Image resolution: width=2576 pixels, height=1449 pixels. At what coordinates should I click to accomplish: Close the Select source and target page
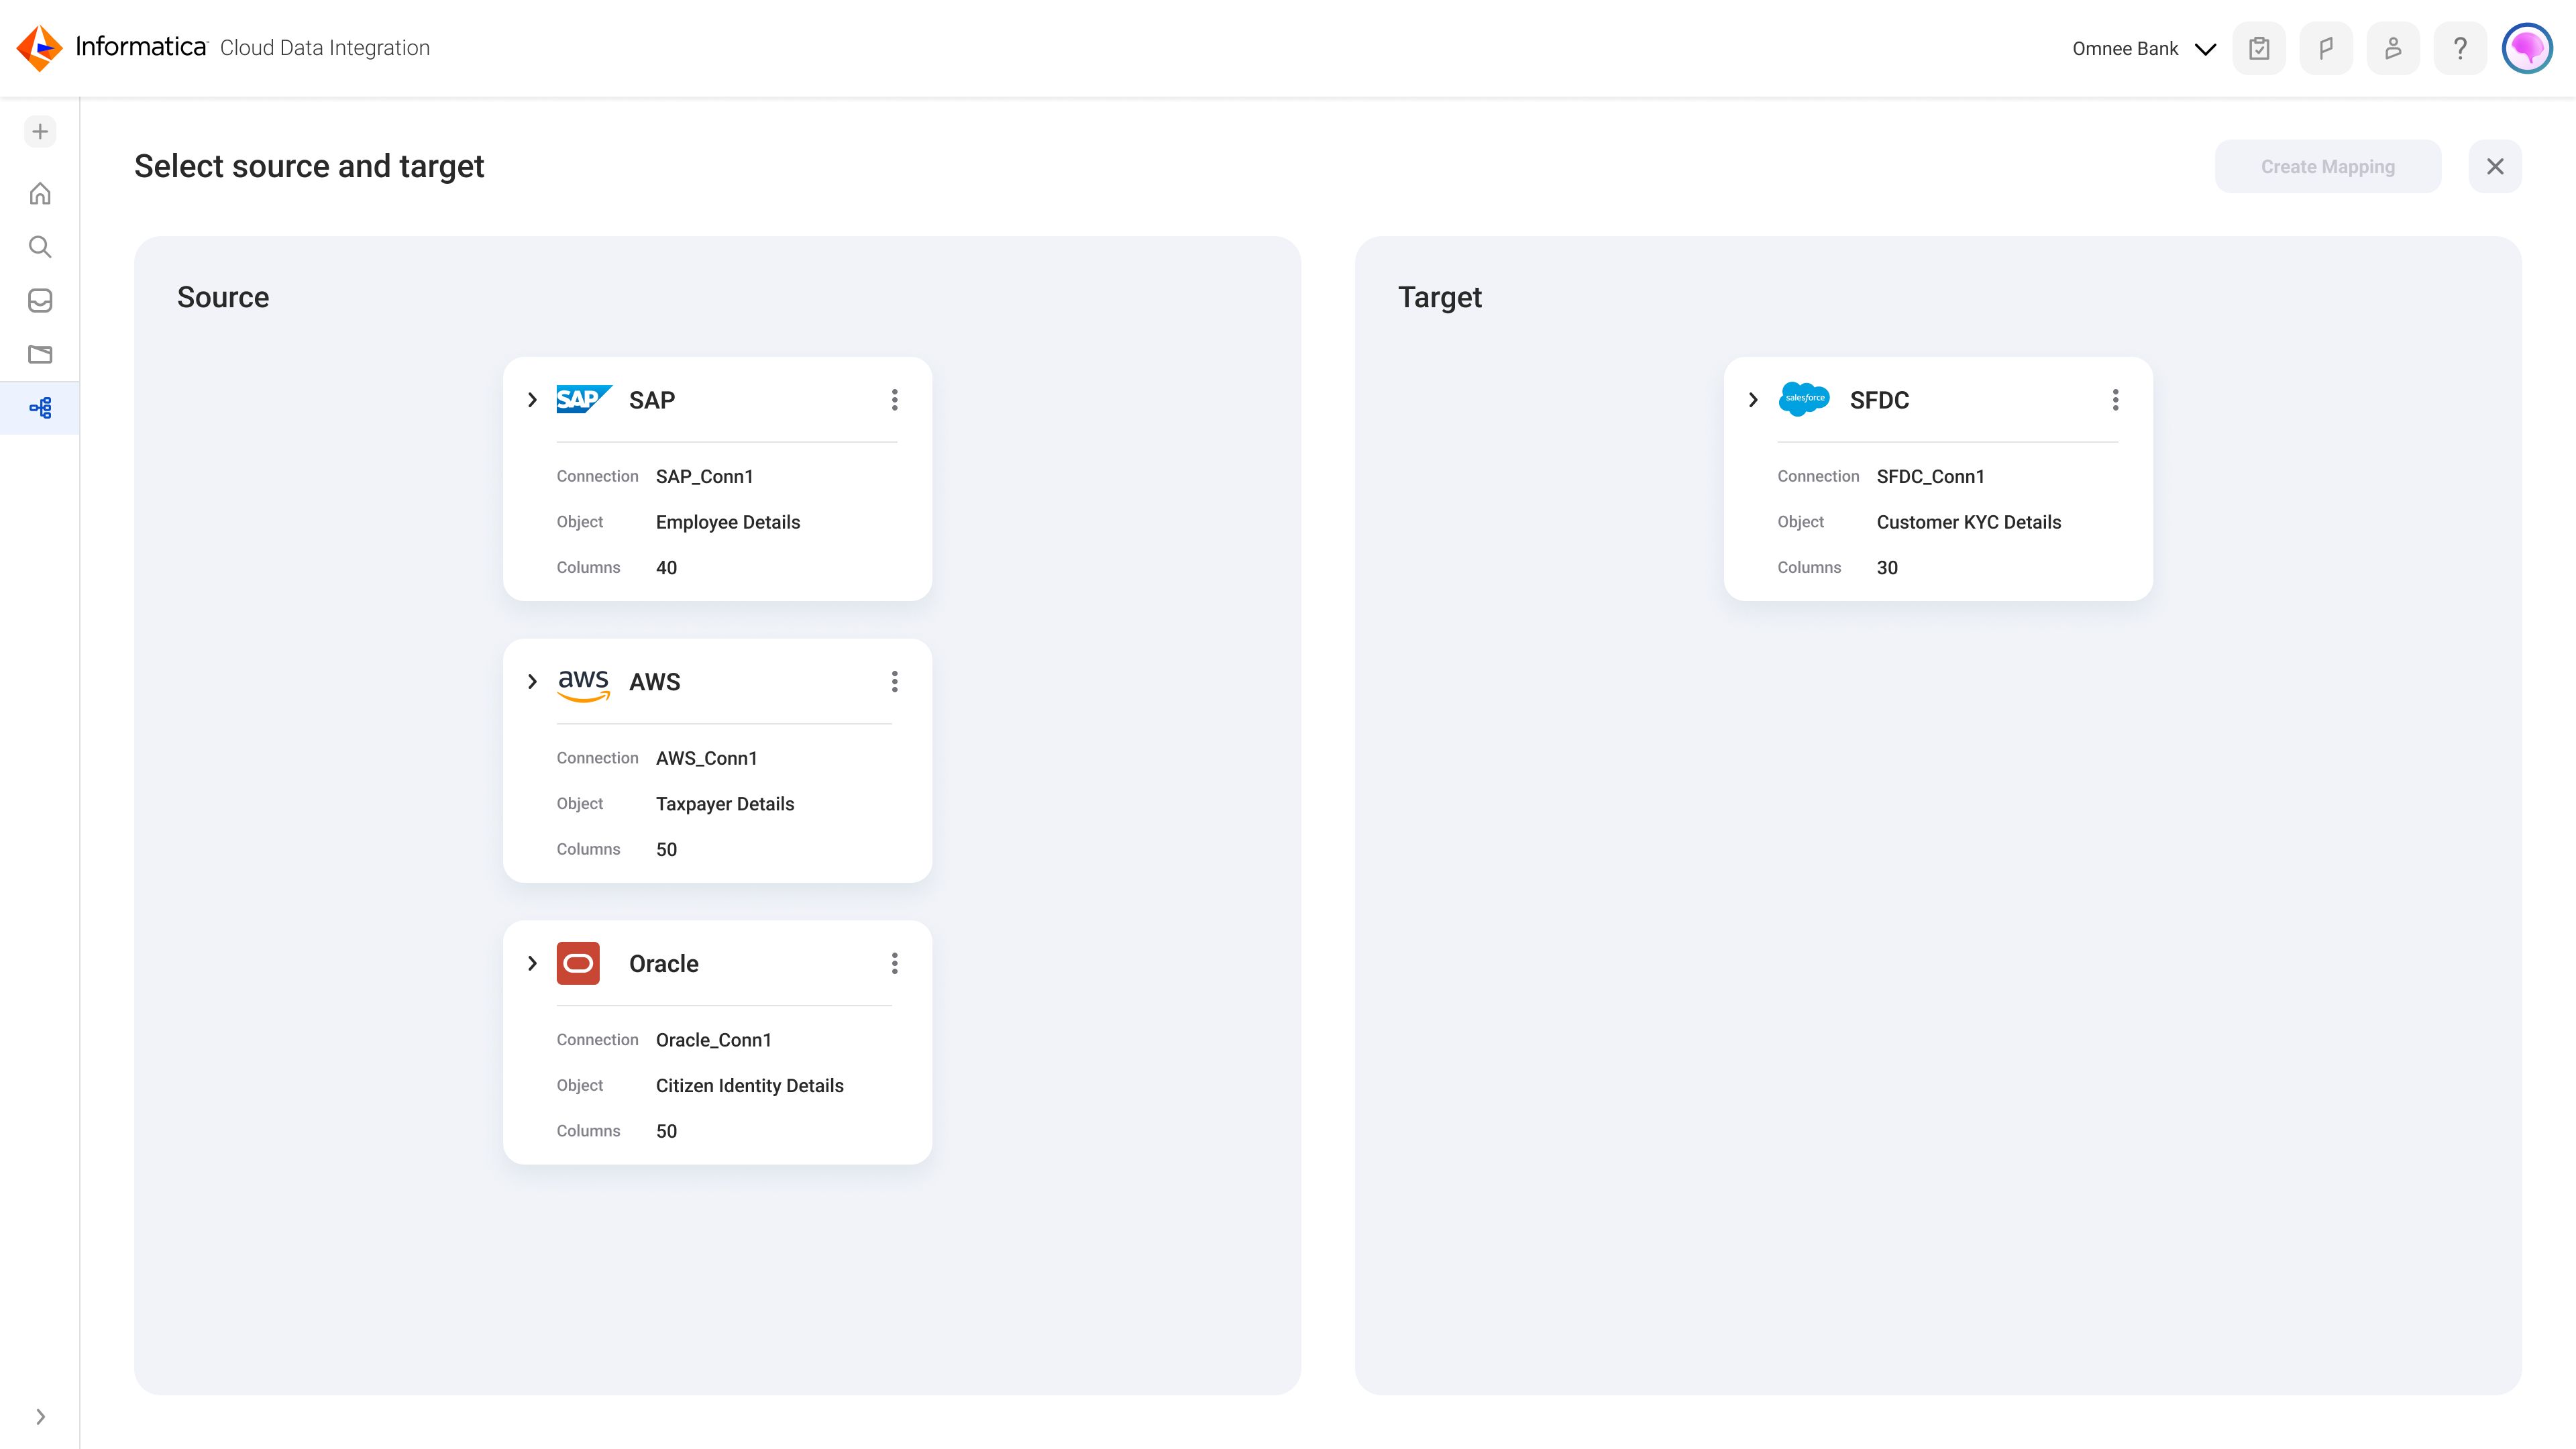(2495, 166)
